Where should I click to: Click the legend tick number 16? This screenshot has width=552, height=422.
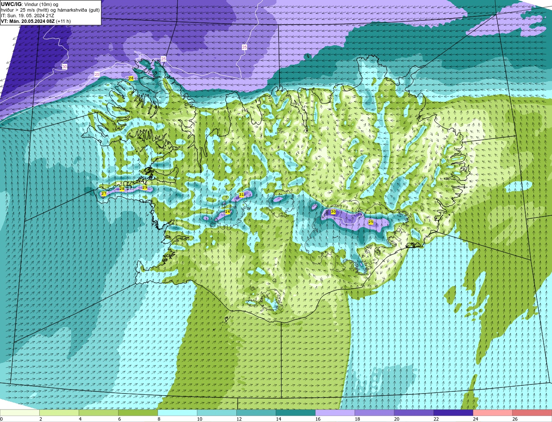318,419
